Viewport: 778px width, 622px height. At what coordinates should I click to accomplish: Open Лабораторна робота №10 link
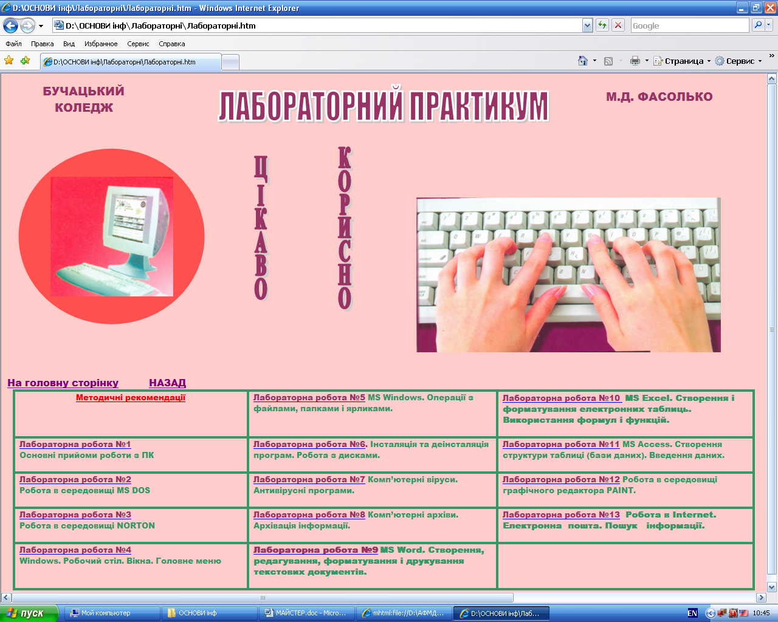[562, 398]
